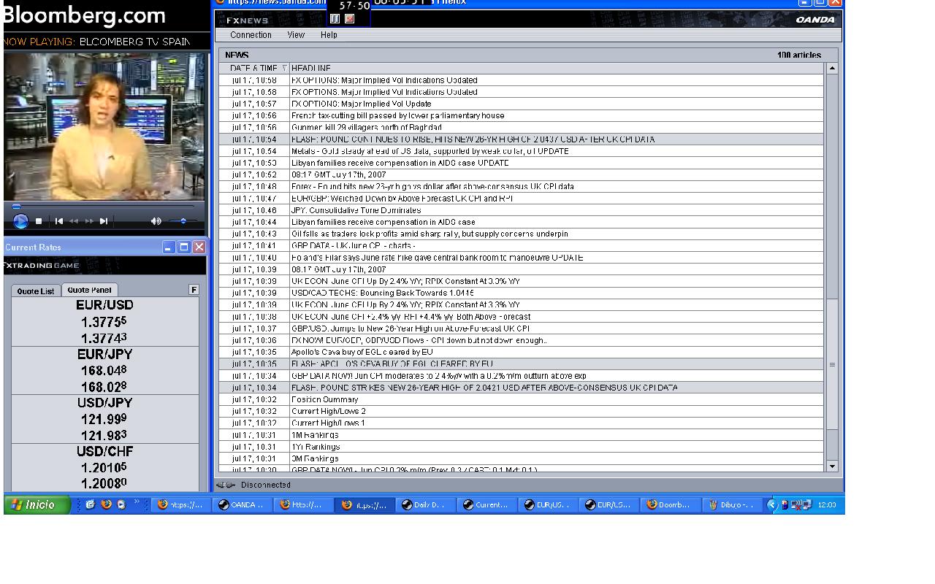Rewind the Bloomberg video
935x584 pixels.
point(74,221)
